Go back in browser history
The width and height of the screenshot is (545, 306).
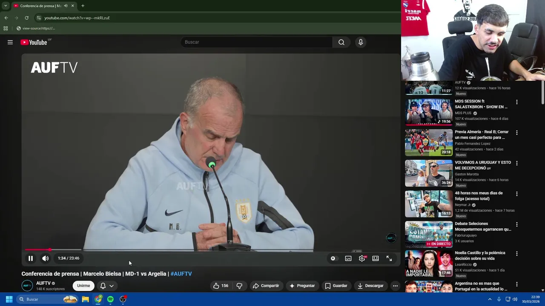pos(6,18)
